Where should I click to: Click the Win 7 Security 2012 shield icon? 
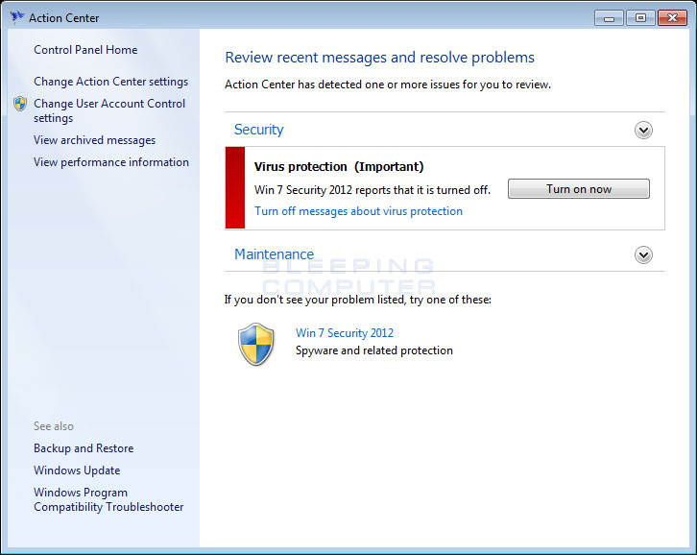(x=256, y=344)
